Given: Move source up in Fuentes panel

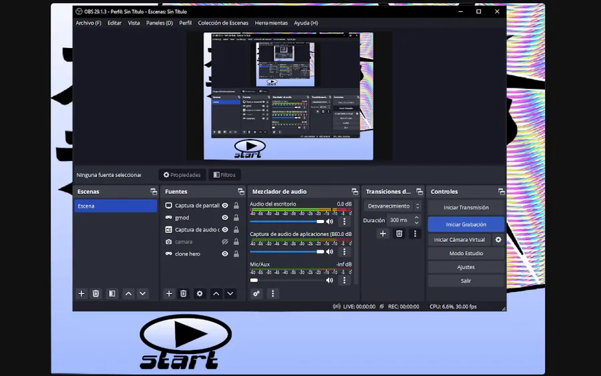Looking at the screenshot, I should [x=216, y=294].
